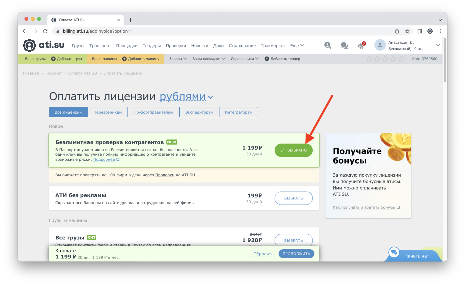Click the Оплата ATI.SU breadcrumb
The height and width of the screenshot is (285, 465).
click(x=83, y=73)
